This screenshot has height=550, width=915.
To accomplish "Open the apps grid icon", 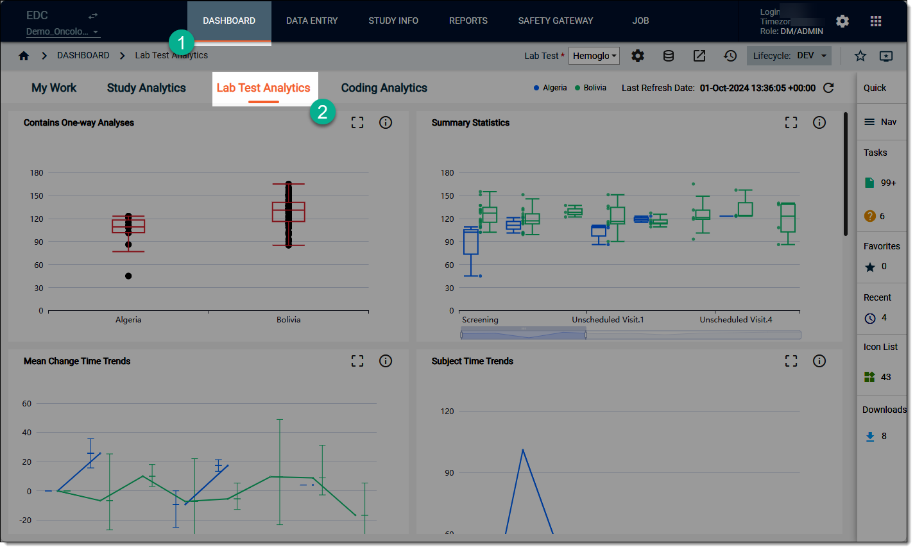I will tap(876, 21).
